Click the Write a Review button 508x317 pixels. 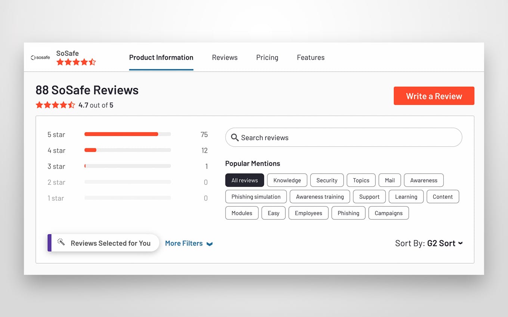coord(434,96)
